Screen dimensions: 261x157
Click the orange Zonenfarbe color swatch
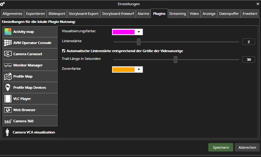point(123,69)
